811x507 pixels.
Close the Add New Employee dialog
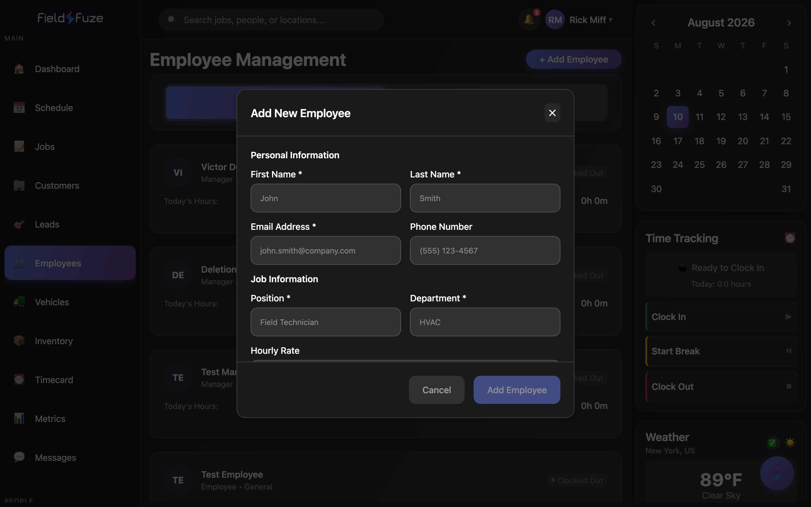552,113
